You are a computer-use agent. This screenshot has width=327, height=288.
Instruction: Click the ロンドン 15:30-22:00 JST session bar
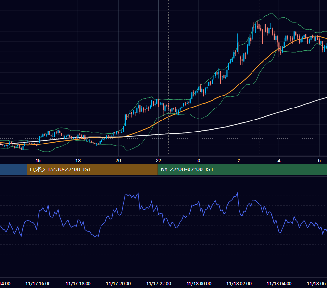coord(92,169)
